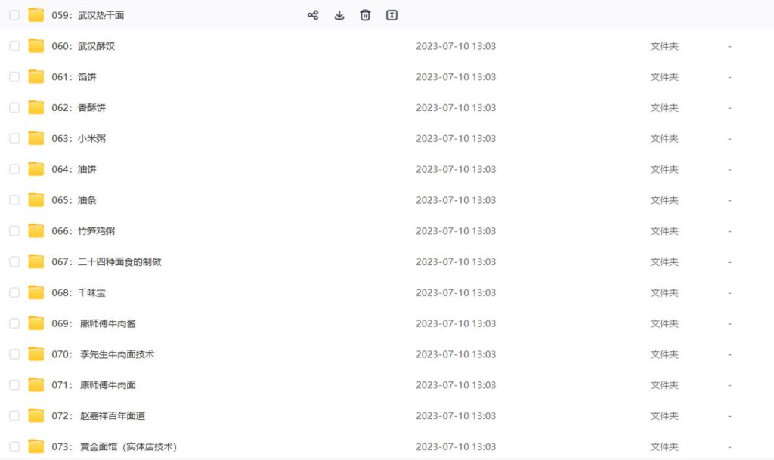Screen dimensions: 774x460
Task: Select the checkbox for 067 二十四种面食的制做
Action: tap(14, 262)
